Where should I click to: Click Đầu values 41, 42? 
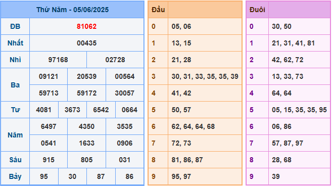(x=181, y=93)
